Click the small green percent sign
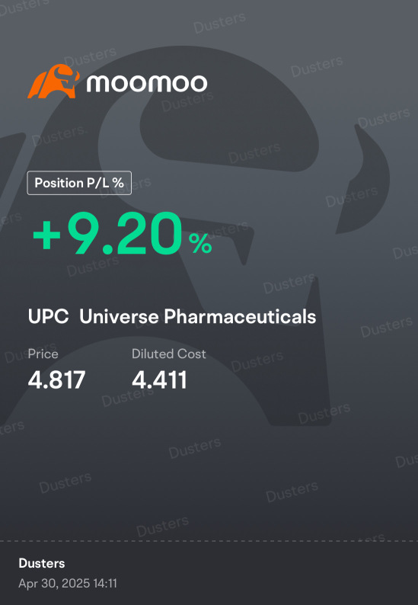Image resolution: width=418 pixels, height=605 pixels. pos(200,245)
